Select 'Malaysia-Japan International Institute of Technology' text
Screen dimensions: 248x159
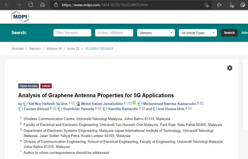140,131
